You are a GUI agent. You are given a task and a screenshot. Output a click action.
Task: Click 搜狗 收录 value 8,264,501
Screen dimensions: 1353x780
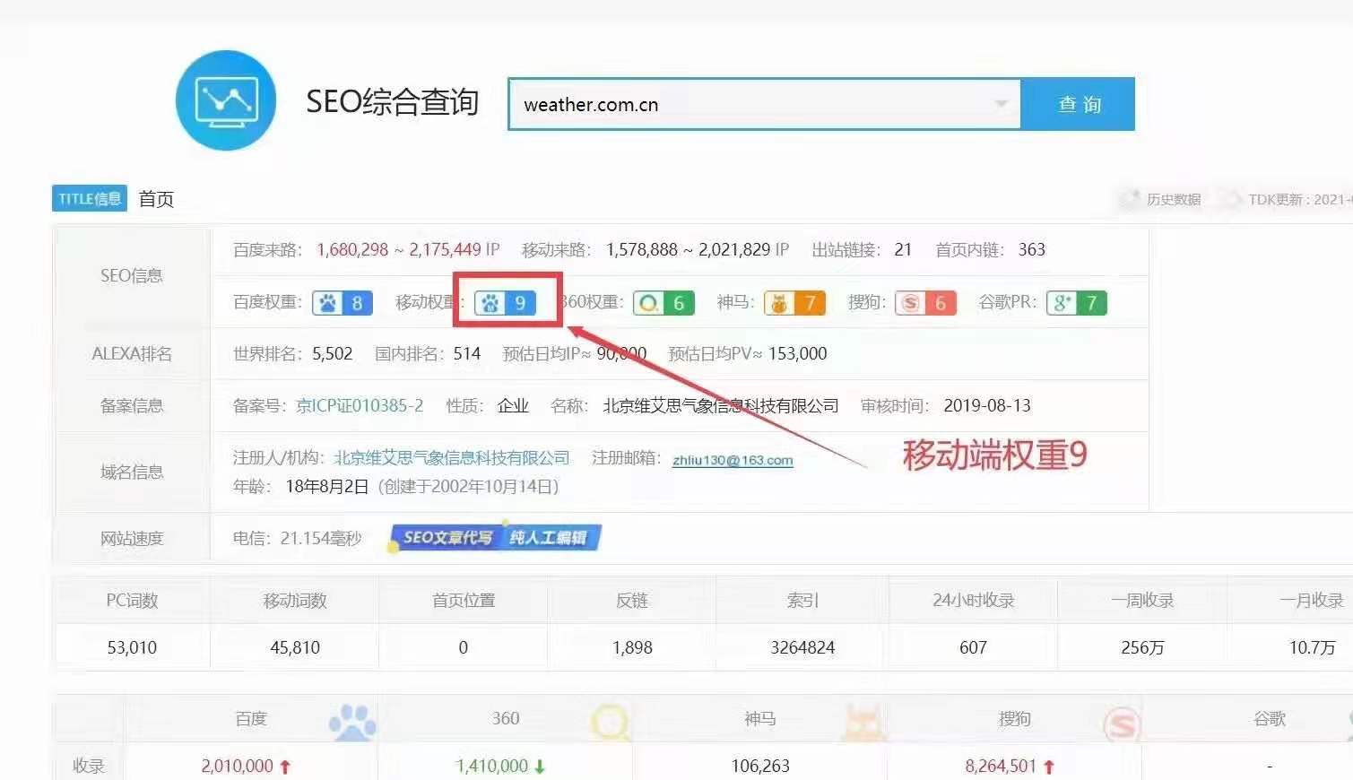pos(1001,766)
